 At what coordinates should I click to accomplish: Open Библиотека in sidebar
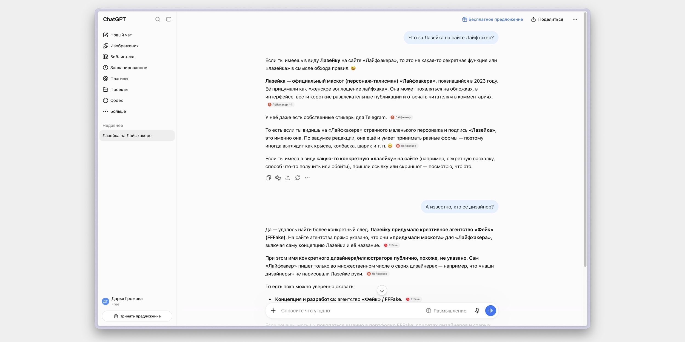137,57
